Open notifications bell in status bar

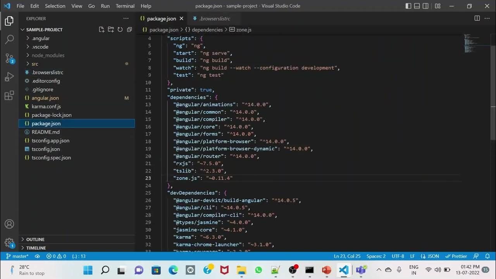[488, 256]
